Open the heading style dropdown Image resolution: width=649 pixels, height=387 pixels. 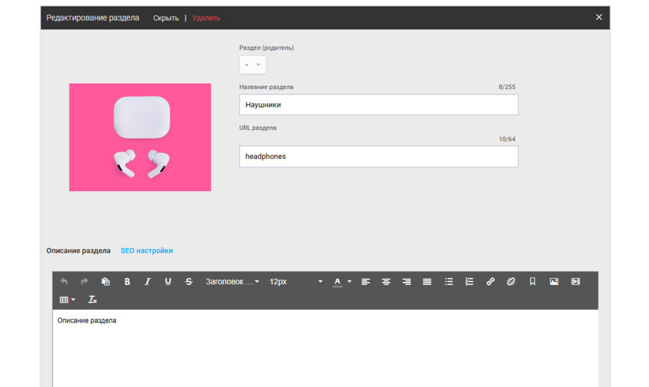pos(232,281)
